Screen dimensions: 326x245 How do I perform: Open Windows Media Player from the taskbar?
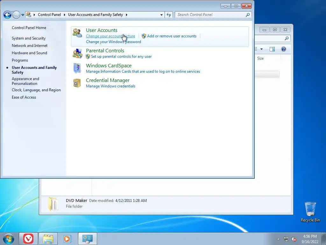[67, 239]
